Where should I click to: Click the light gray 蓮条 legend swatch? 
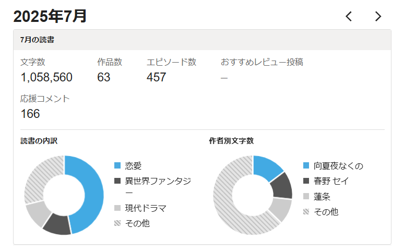coord(306,197)
